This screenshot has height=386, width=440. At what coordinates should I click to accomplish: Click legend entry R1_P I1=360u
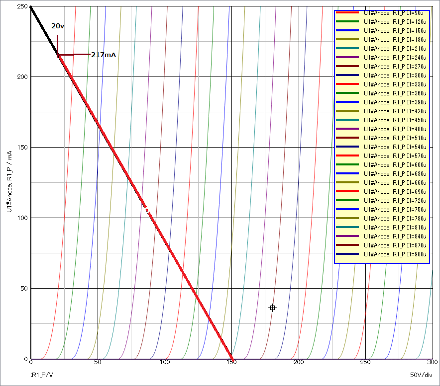[381, 93]
